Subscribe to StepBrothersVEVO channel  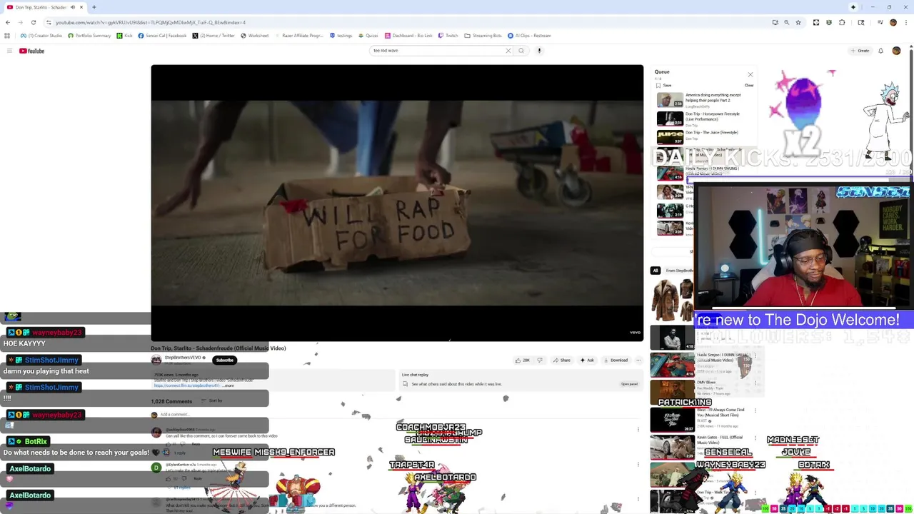click(225, 360)
